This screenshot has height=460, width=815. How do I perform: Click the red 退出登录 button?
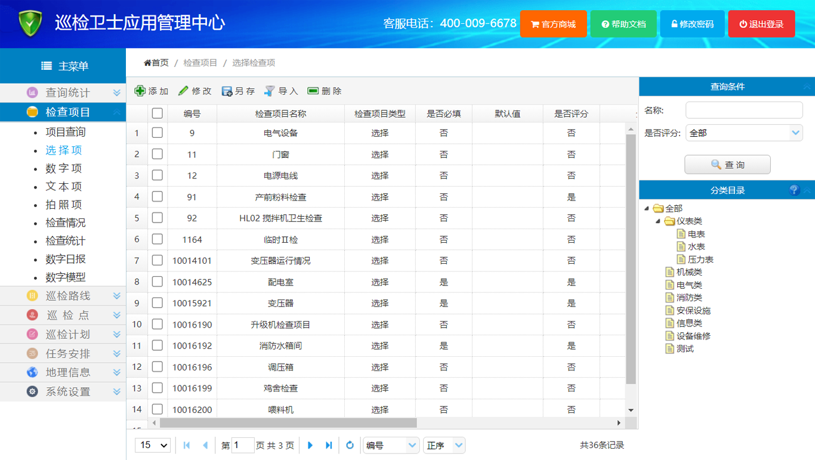tap(761, 24)
